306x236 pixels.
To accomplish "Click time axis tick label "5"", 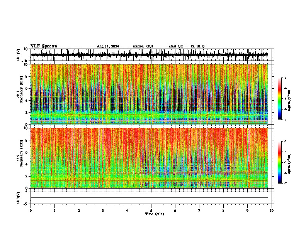I will coord(151,211).
